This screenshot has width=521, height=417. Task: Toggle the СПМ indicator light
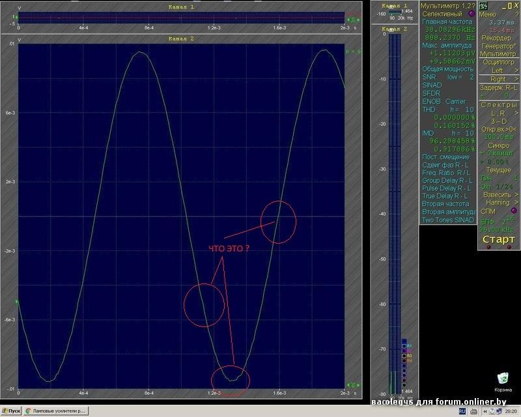coord(514,210)
